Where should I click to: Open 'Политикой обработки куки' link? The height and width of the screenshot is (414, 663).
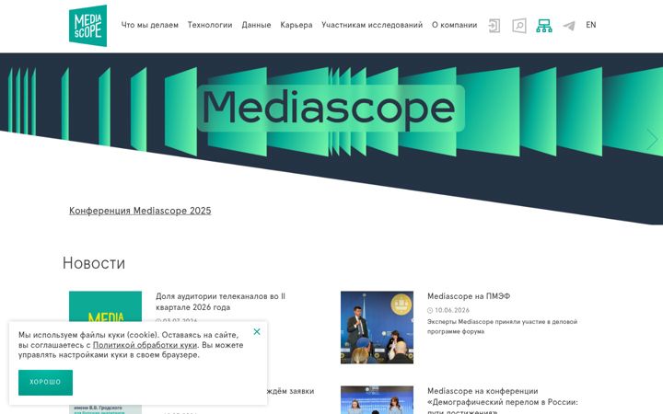pyautogui.click(x=145, y=345)
